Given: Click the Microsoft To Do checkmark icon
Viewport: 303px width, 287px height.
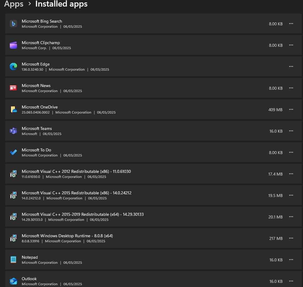Looking at the screenshot, I should tap(13, 152).
